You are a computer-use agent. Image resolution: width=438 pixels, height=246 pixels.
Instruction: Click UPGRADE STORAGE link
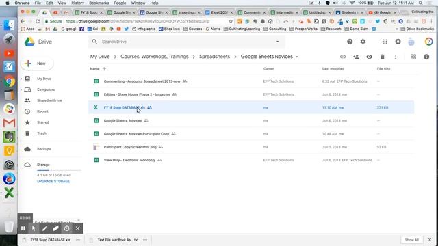click(53, 181)
